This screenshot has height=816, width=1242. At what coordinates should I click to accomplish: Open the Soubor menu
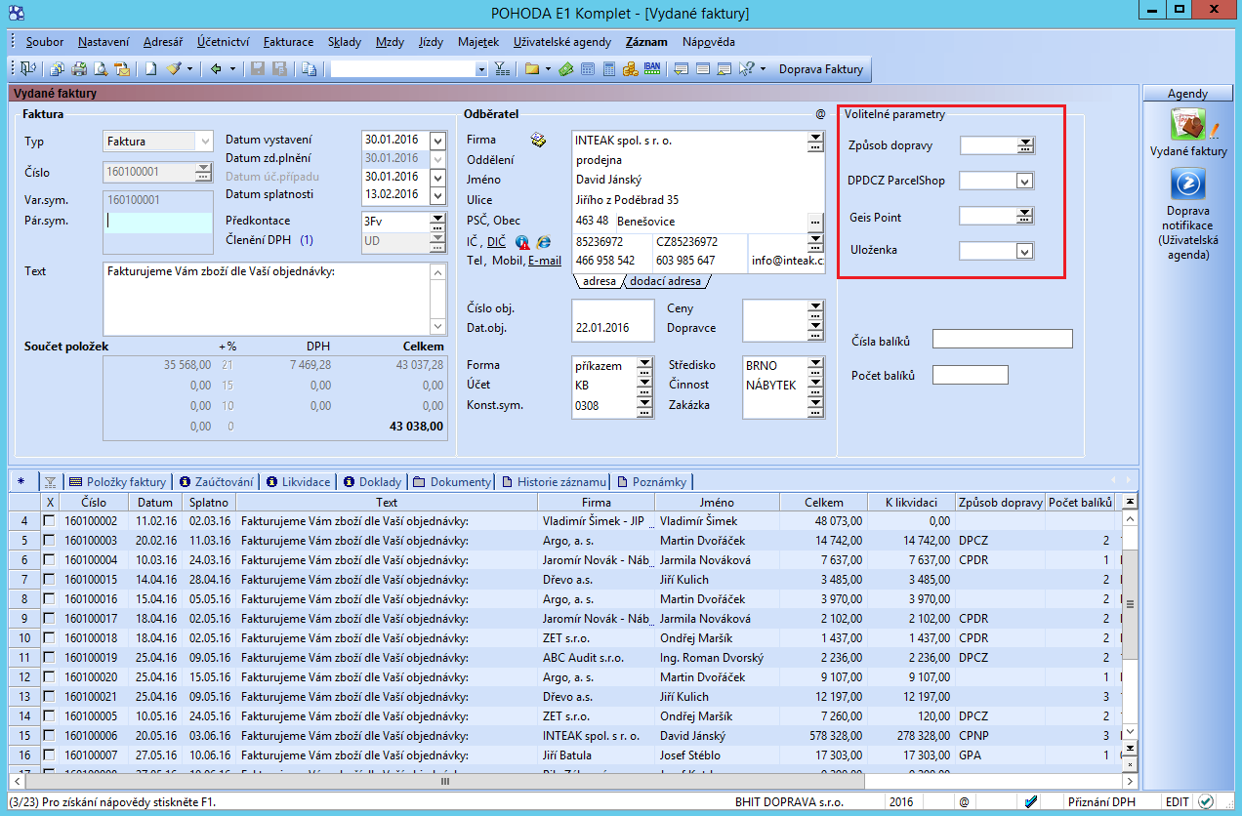pos(45,42)
